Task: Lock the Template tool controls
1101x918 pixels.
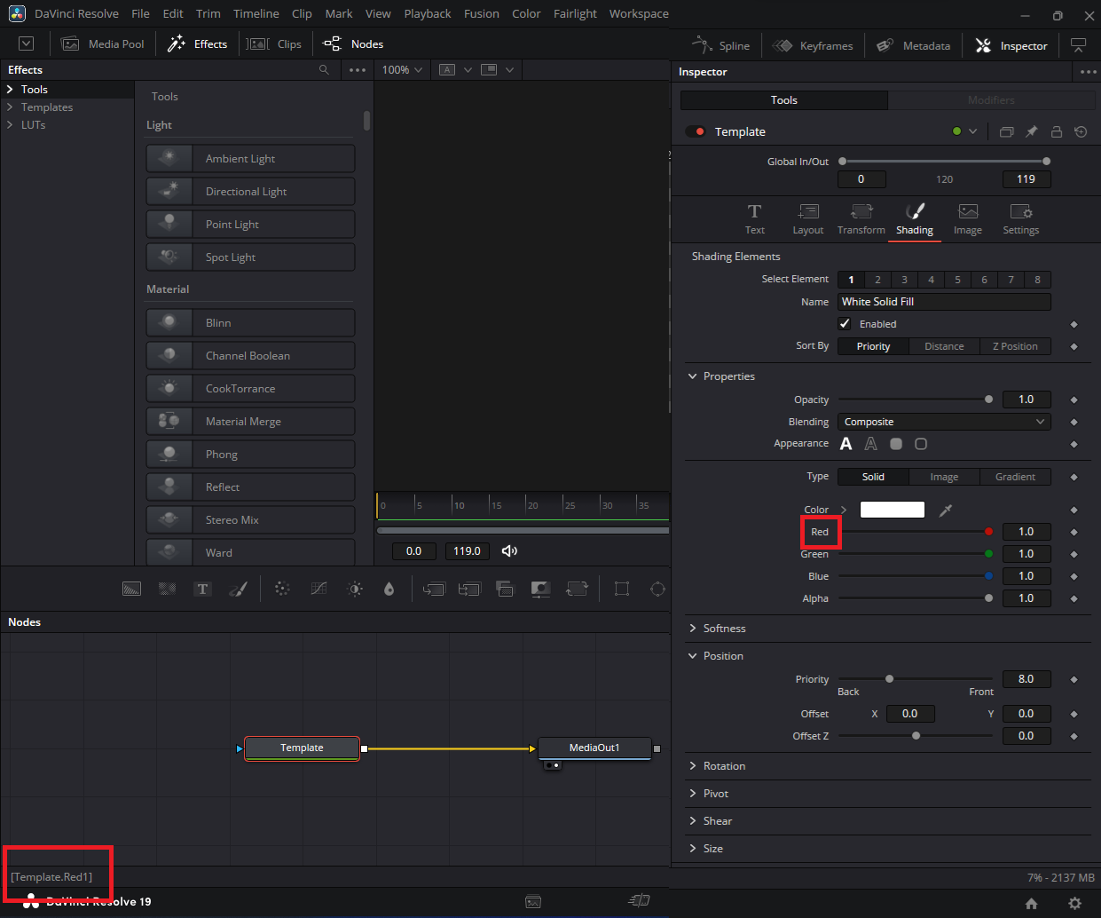Action: point(1056,131)
